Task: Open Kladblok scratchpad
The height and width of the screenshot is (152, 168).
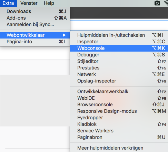Action: (119, 124)
